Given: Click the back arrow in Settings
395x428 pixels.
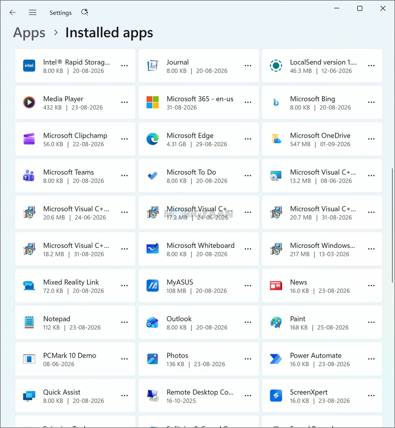Looking at the screenshot, I should tap(12, 12).
